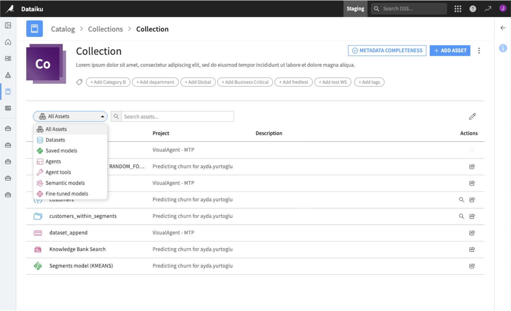Filter assets by Datasets

pyautogui.click(x=70, y=140)
